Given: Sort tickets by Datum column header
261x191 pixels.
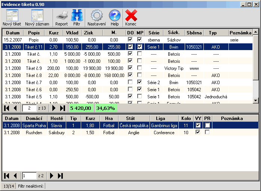Looking at the screenshot, I should tap(12, 33).
